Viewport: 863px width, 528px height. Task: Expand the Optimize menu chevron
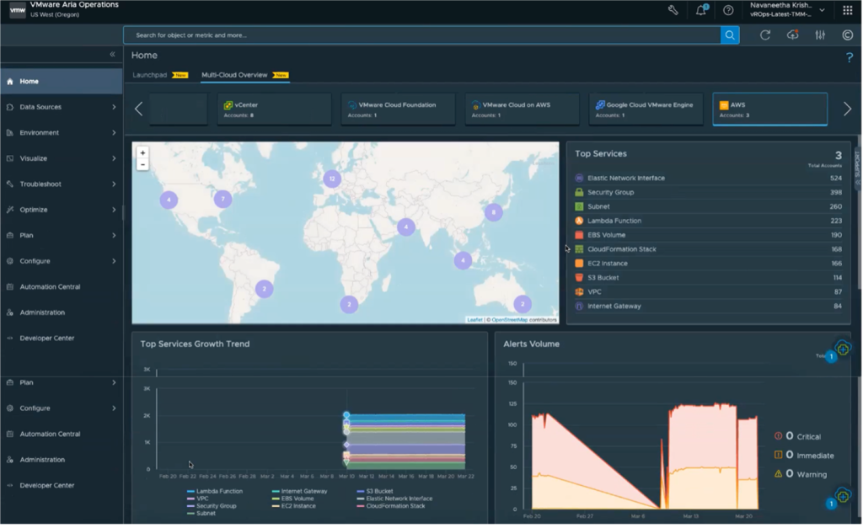114,210
